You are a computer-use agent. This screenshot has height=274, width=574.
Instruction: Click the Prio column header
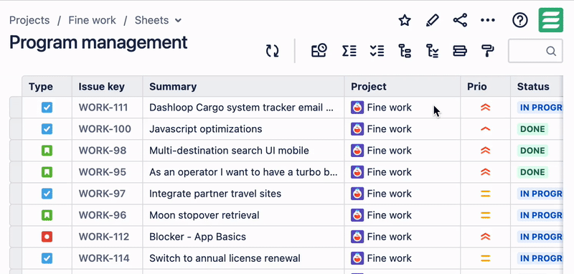(x=486, y=86)
